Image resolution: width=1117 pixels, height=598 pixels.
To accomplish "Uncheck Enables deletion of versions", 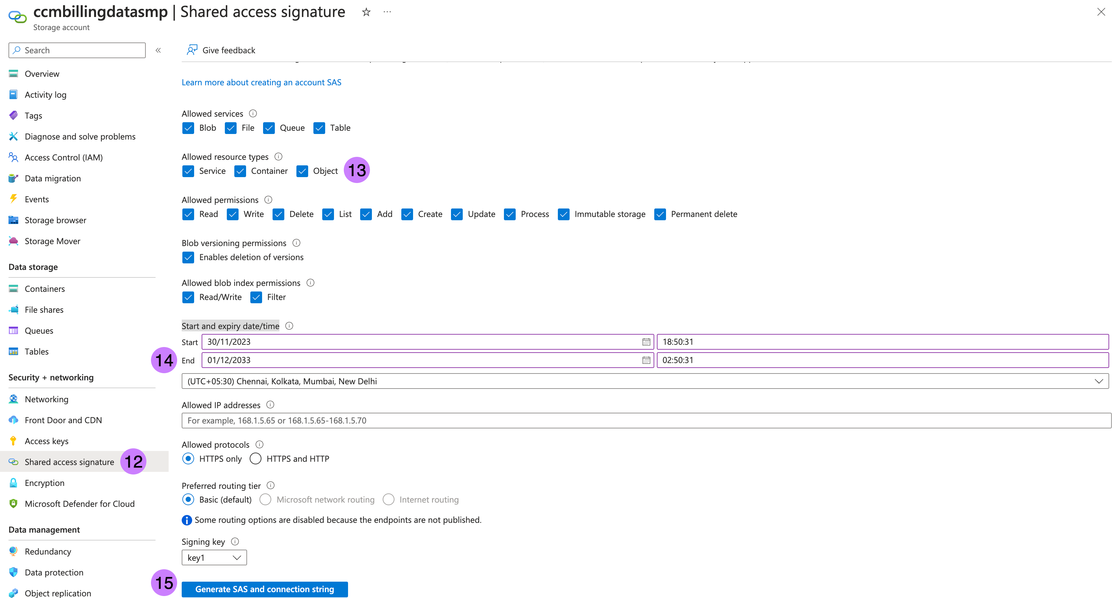I will click(x=188, y=257).
